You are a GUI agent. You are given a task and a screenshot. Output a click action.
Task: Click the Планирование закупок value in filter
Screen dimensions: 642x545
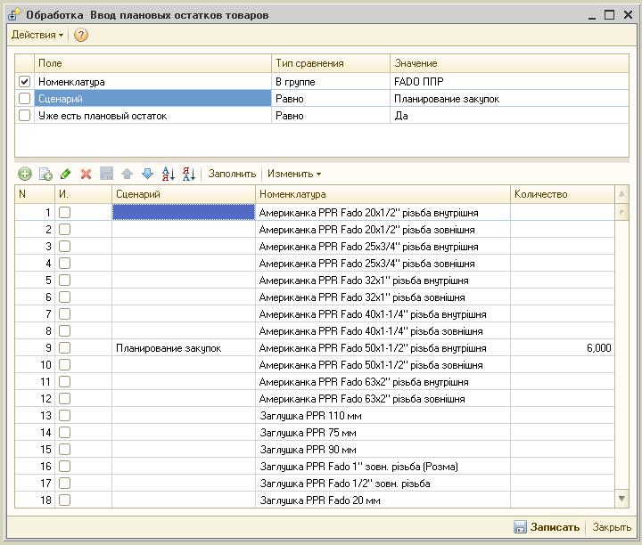509,99
